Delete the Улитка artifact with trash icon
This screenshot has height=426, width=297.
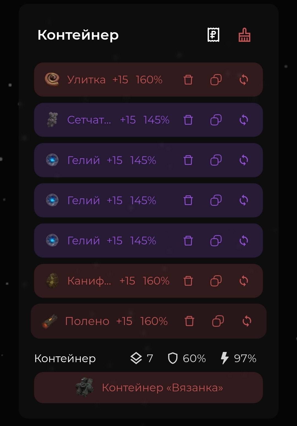[188, 80]
